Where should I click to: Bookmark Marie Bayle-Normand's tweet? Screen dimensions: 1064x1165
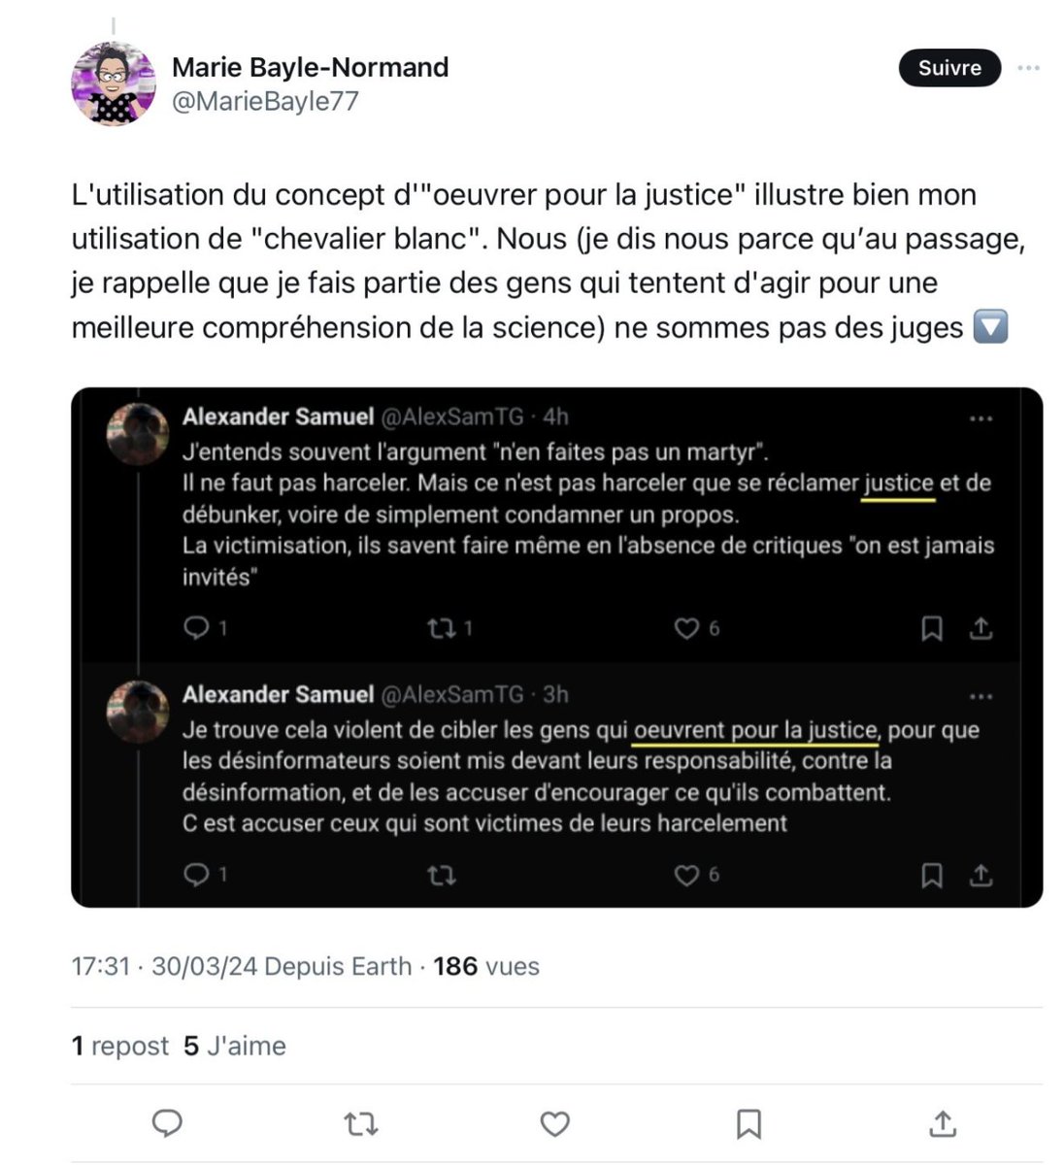coord(748,1124)
